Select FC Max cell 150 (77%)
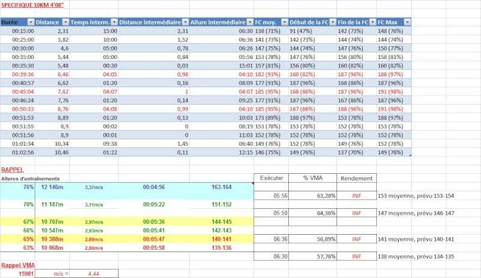Viewport: 481px width, 278px height. (394, 48)
